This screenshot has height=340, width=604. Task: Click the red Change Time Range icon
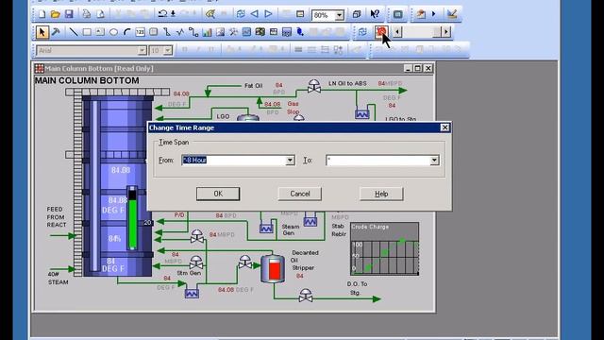[381, 32]
